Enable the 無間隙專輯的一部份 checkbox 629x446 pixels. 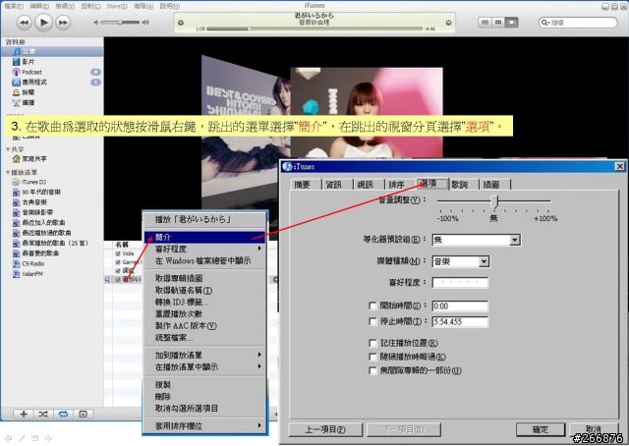click(372, 370)
